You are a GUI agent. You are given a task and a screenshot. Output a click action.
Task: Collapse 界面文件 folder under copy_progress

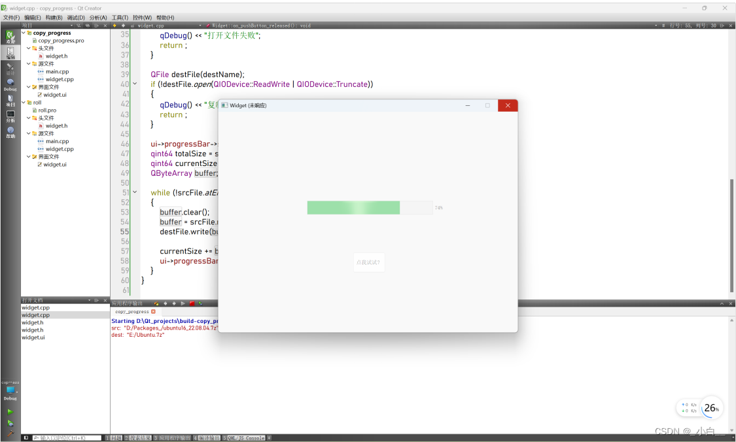click(x=29, y=87)
